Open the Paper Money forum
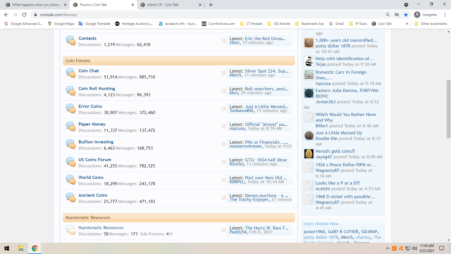Image resolution: width=451 pixels, height=254 pixels. [92, 124]
